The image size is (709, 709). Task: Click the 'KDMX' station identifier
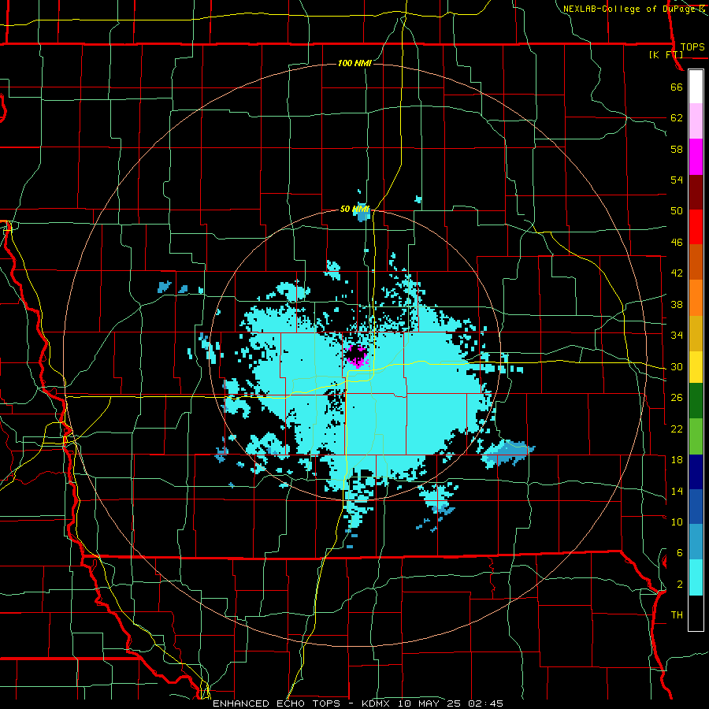tap(375, 703)
